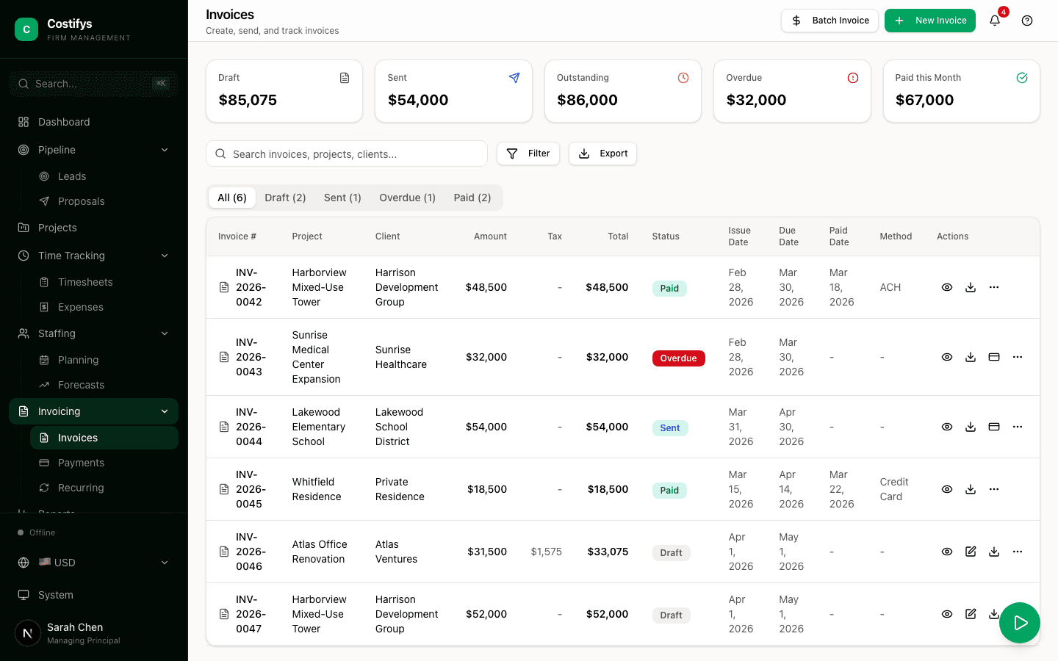Select the Draft (2) tab
1058x661 pixels.
(285, 198)
